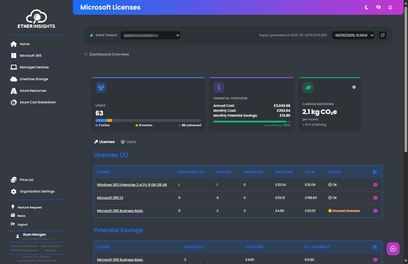Export Licences table to CSV

tap(375, 172)
